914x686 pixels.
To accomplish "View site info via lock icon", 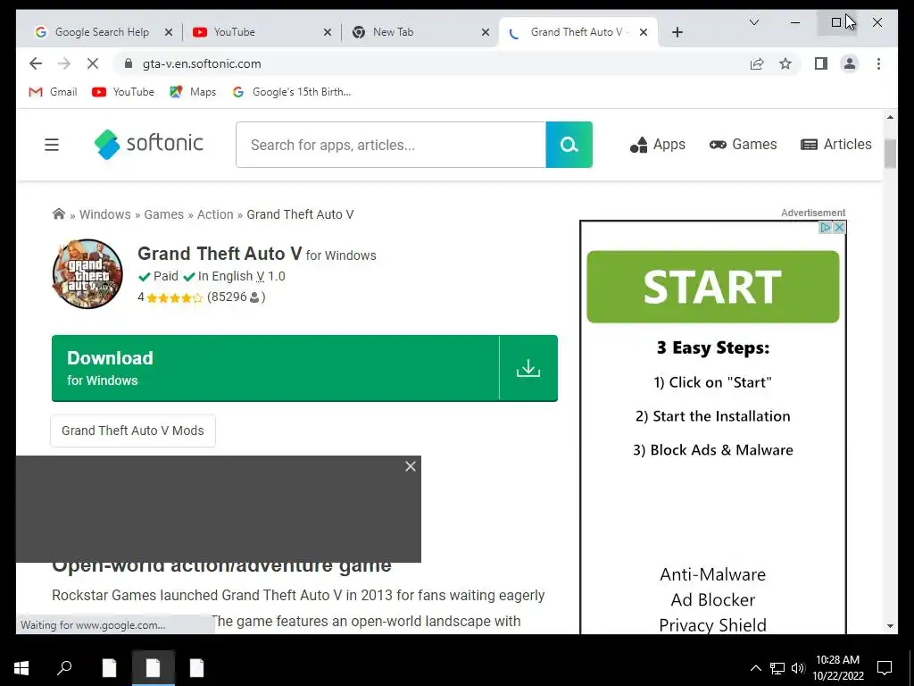I will click(x=129, y=63).
